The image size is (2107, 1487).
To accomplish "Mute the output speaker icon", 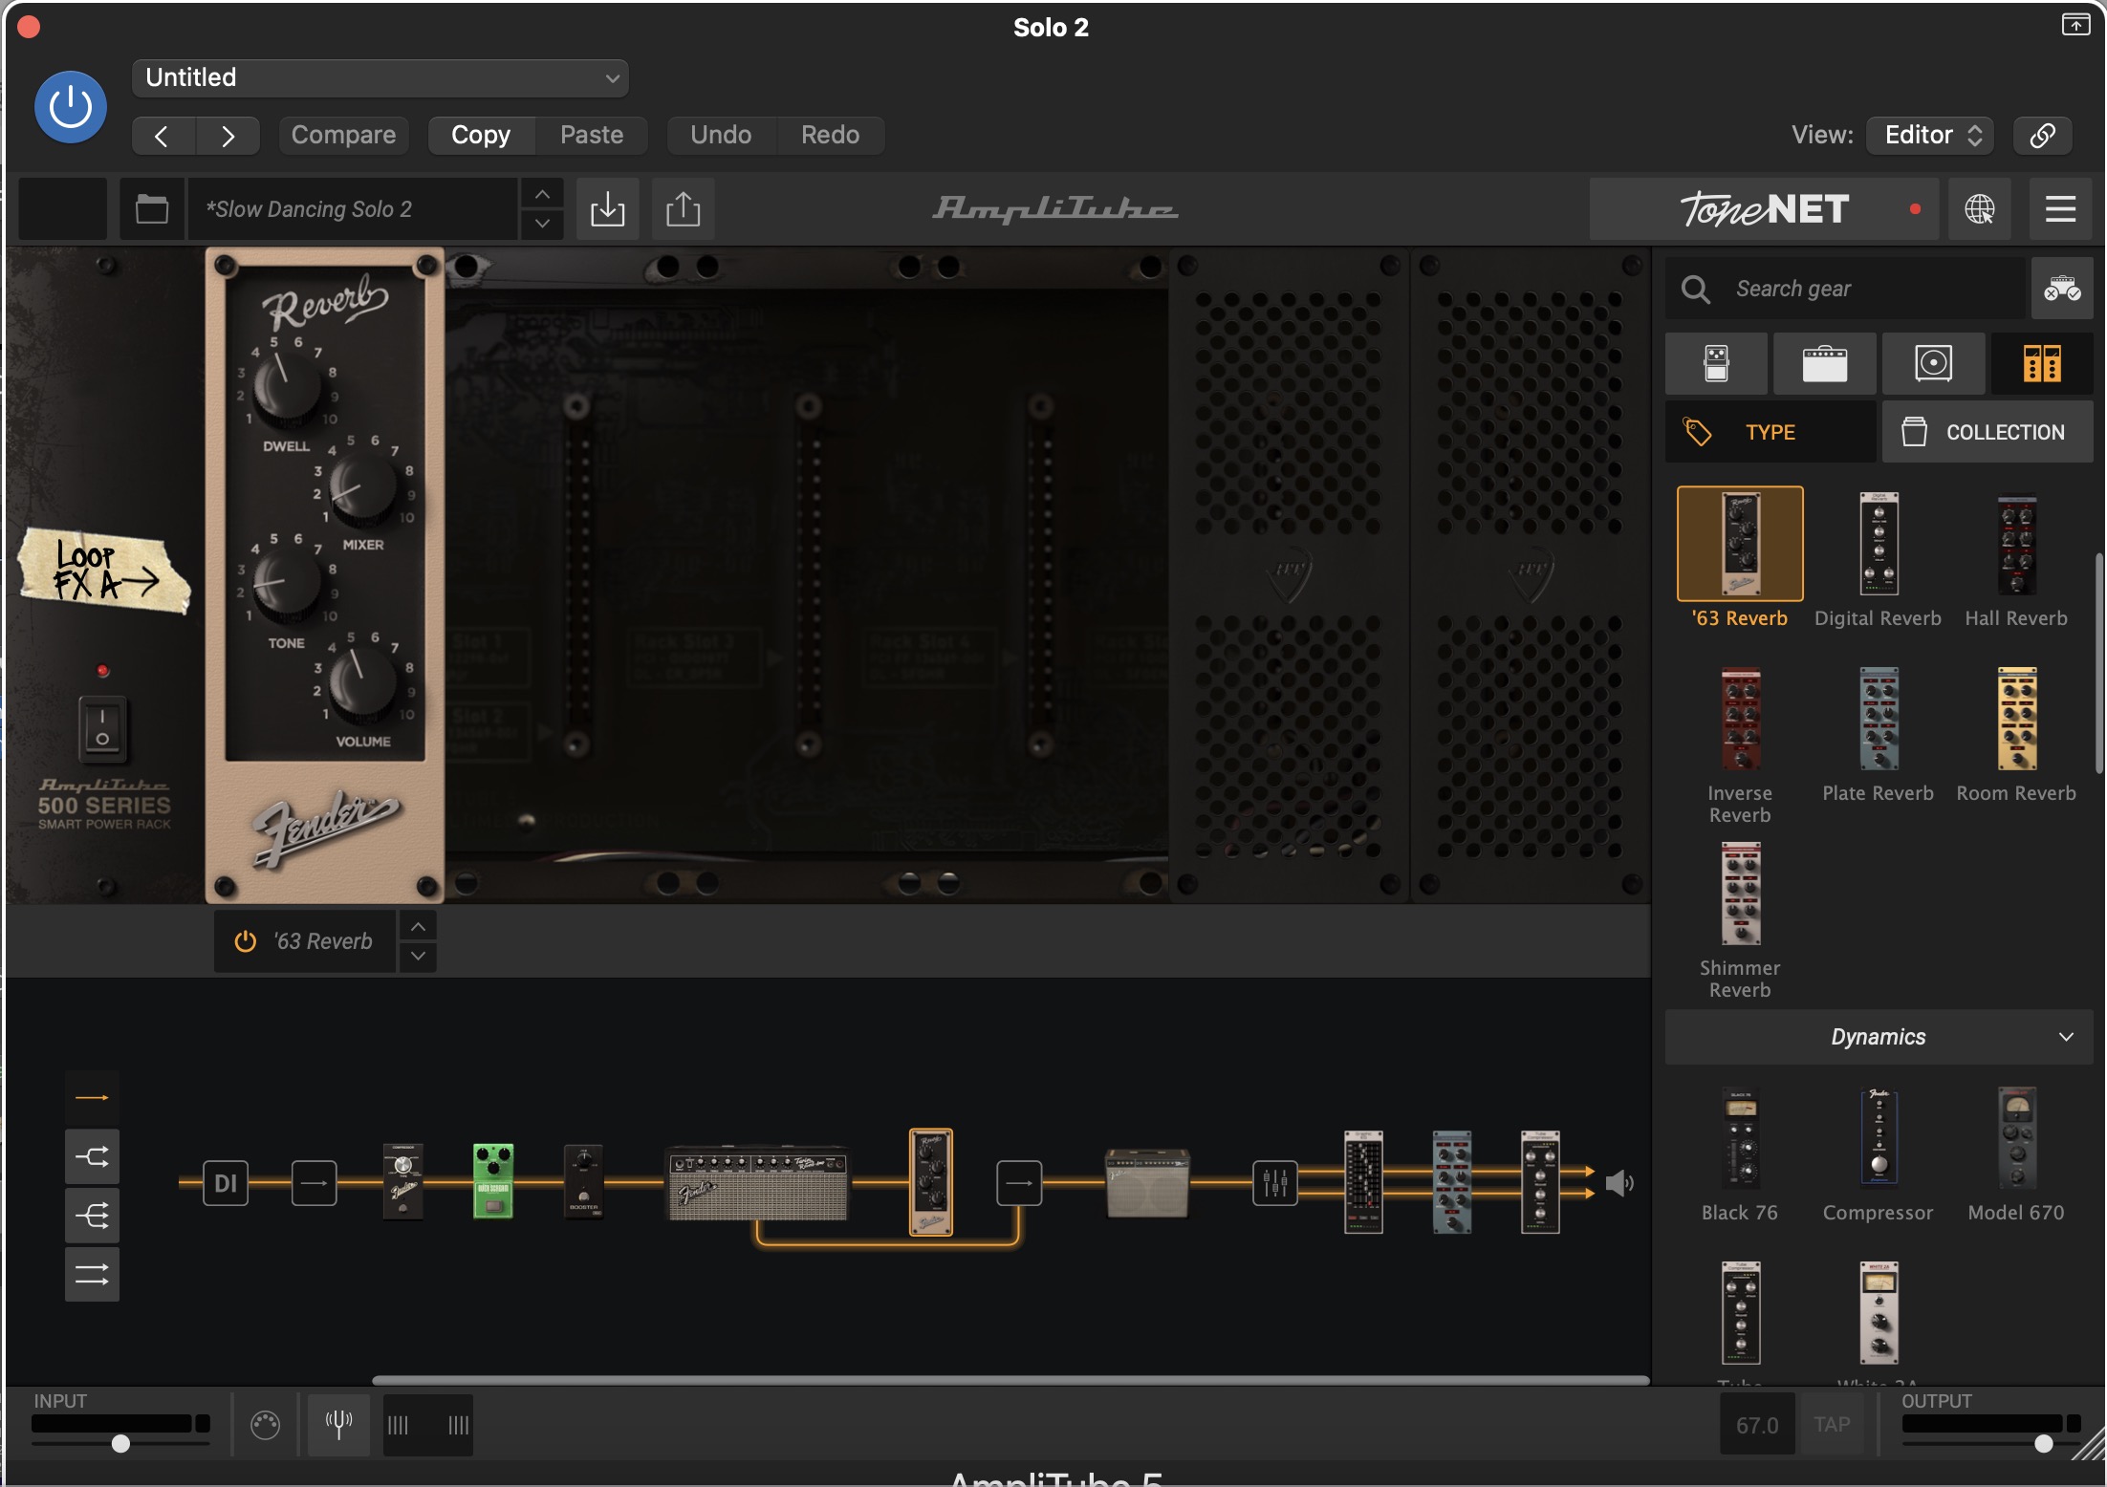I will click(1619, 1183).
